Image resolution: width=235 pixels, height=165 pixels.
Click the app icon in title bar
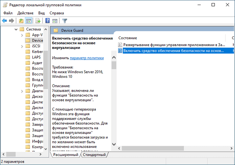pos(5,5)
